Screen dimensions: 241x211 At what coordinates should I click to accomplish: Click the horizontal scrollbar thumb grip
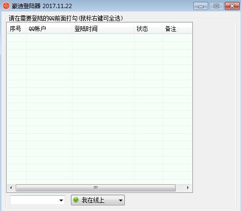96,188
